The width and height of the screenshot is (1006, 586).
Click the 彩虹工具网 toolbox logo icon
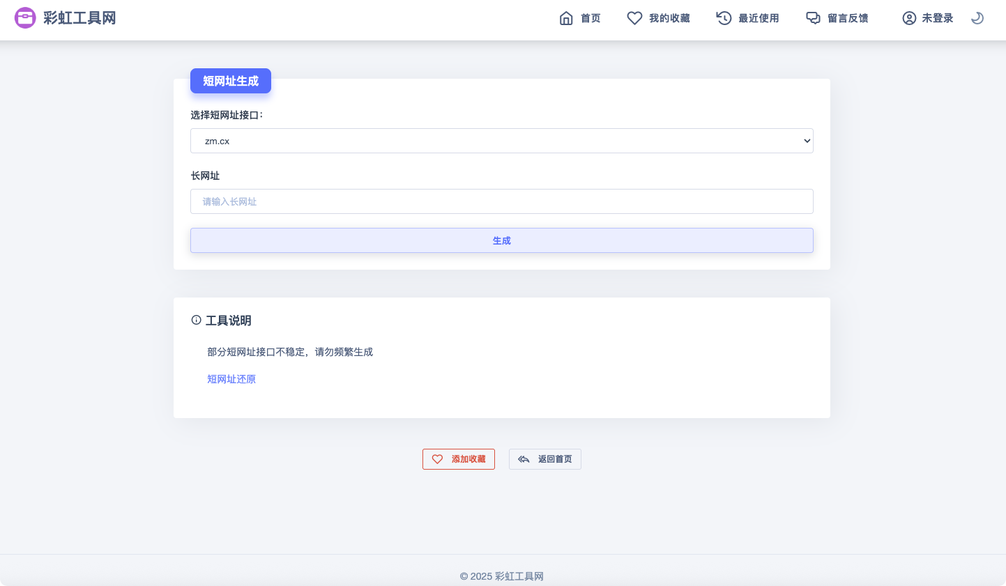point(25,18)
